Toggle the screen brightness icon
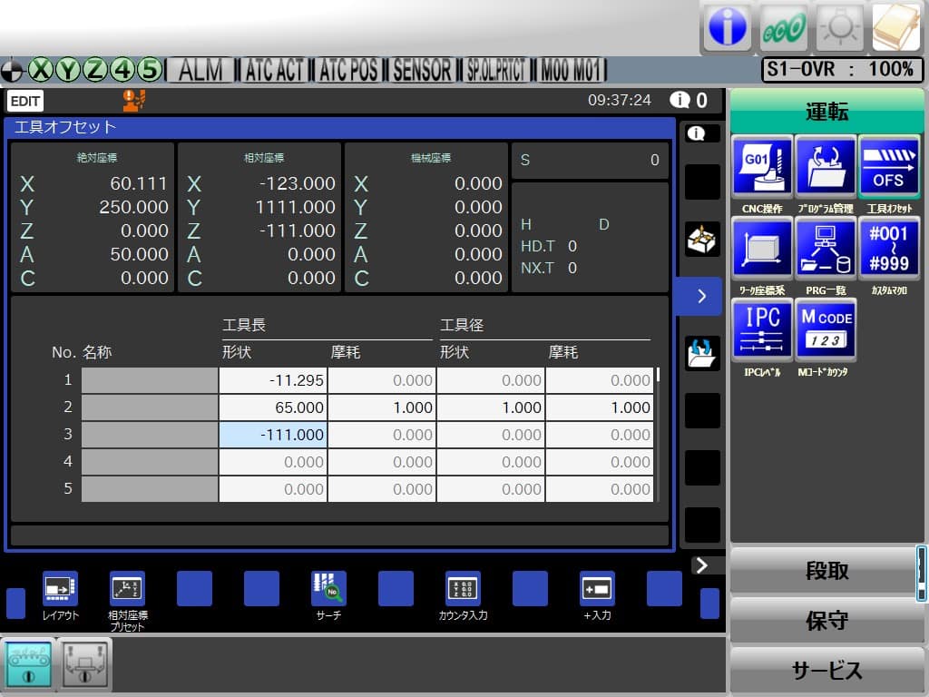The image size is (929, 697). click(839, 27)
